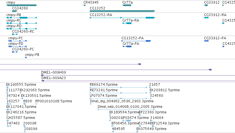Click the CG33912-RA transcript arrows

(206, 18)
